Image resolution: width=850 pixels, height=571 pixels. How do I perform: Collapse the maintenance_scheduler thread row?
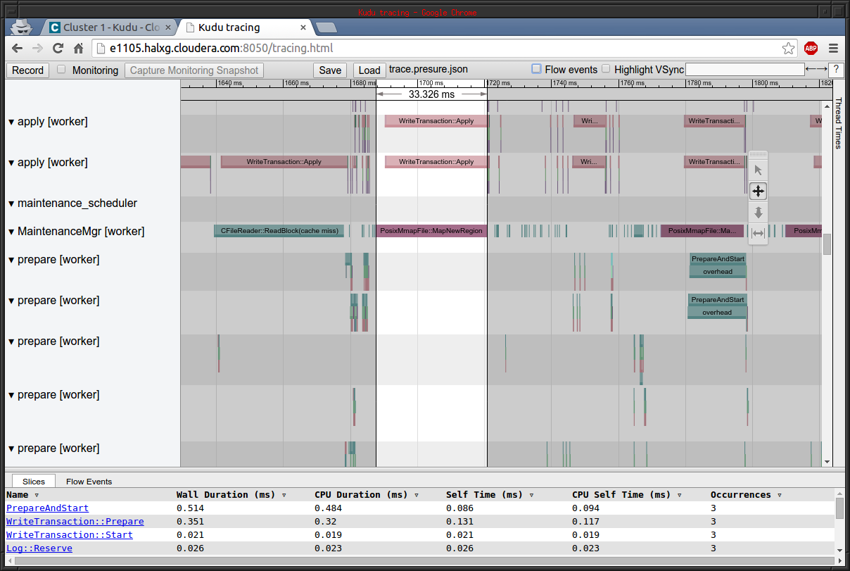tap(11, 204)
